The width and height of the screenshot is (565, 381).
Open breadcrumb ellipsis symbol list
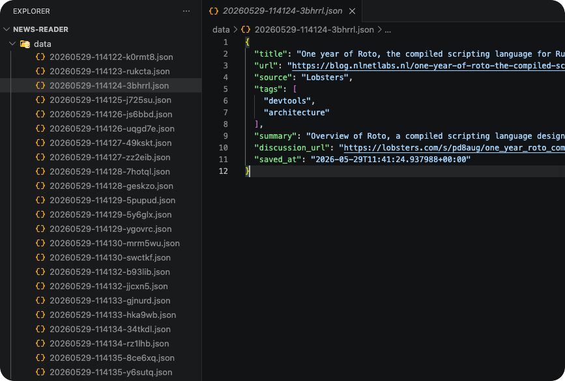click(x=388, y=29)
